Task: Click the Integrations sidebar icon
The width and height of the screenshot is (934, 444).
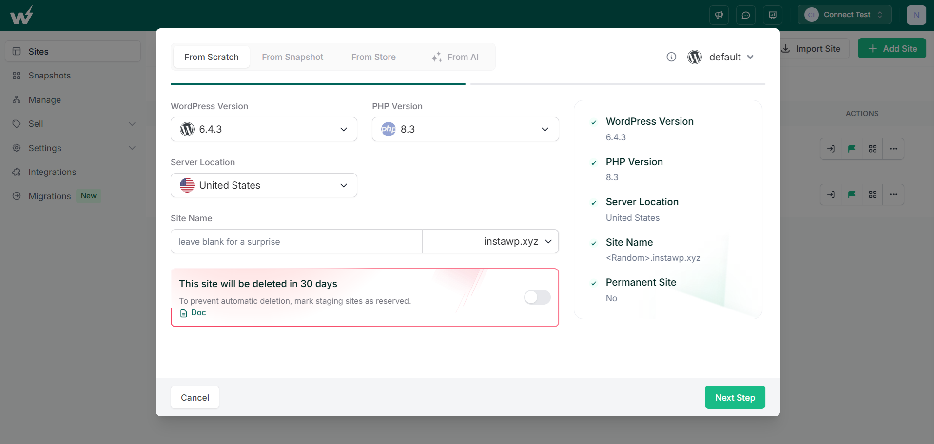Action: [x=17, y=172]
